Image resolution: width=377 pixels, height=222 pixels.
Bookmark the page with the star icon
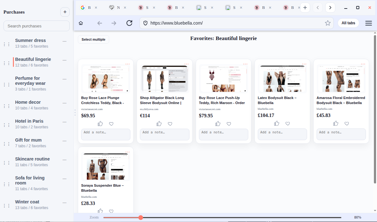[x=328, y=23]
